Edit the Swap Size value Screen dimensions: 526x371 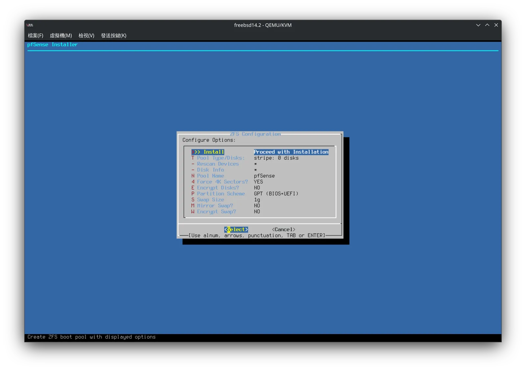[x=260, y=199]
